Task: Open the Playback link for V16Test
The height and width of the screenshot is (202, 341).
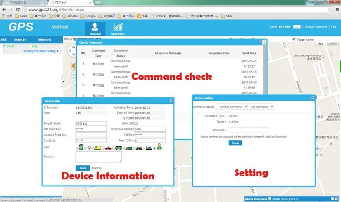Action: point(40,51)
